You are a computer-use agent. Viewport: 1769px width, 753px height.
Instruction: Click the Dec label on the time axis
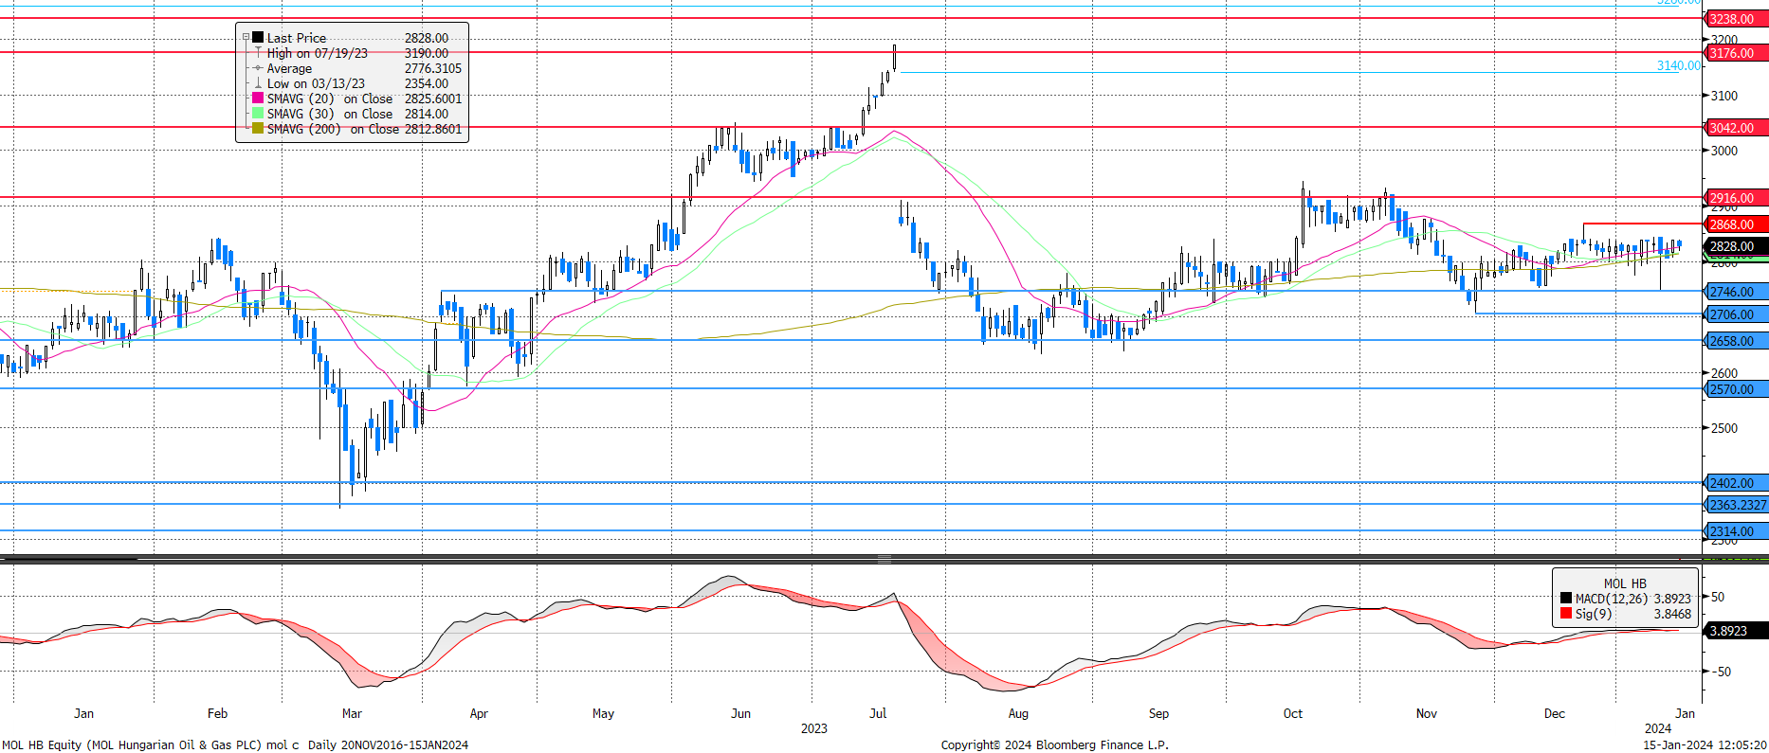[x=1555, y=713]
